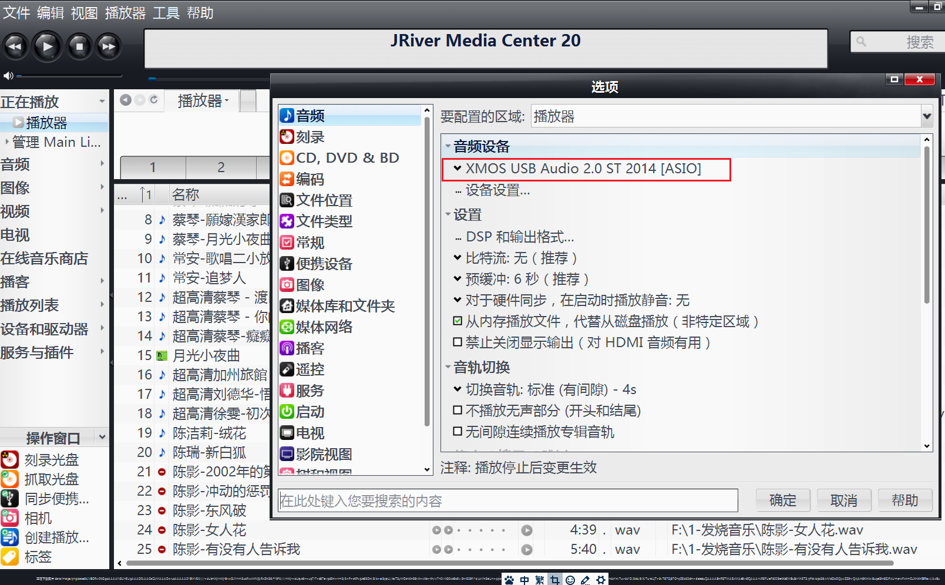Click the 帮助 button in options dialog

[x=905, y=500]
